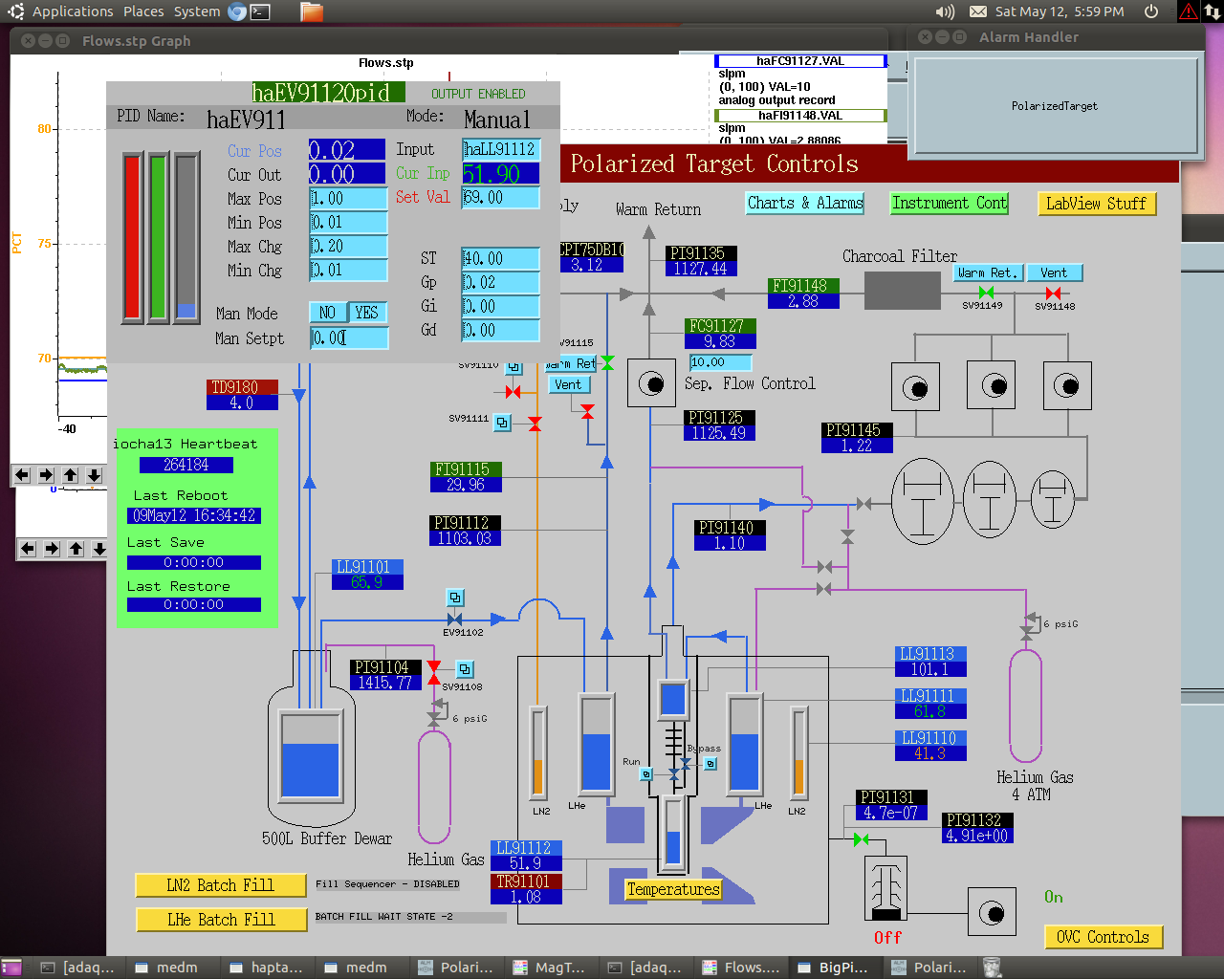Viewport: 1224px width, 979px height.
Task: Click the red SV91108 valve symbol
Action: tap(434, 672)
